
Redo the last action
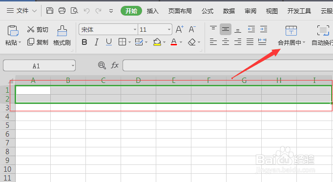[x=98, y=11]
